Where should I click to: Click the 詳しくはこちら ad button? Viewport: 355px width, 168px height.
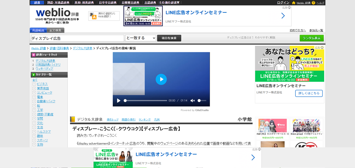tap(309, 93)
